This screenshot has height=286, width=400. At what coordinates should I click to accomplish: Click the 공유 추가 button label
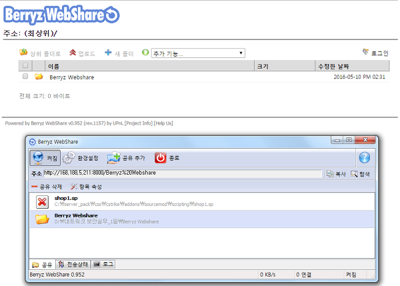click(x=134, y=158)
